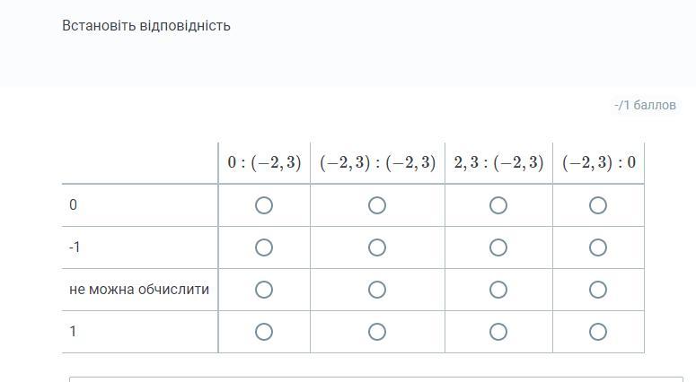
Task: Select 0 for 2,3 : (−2,3) column
Action: point(498,205)
